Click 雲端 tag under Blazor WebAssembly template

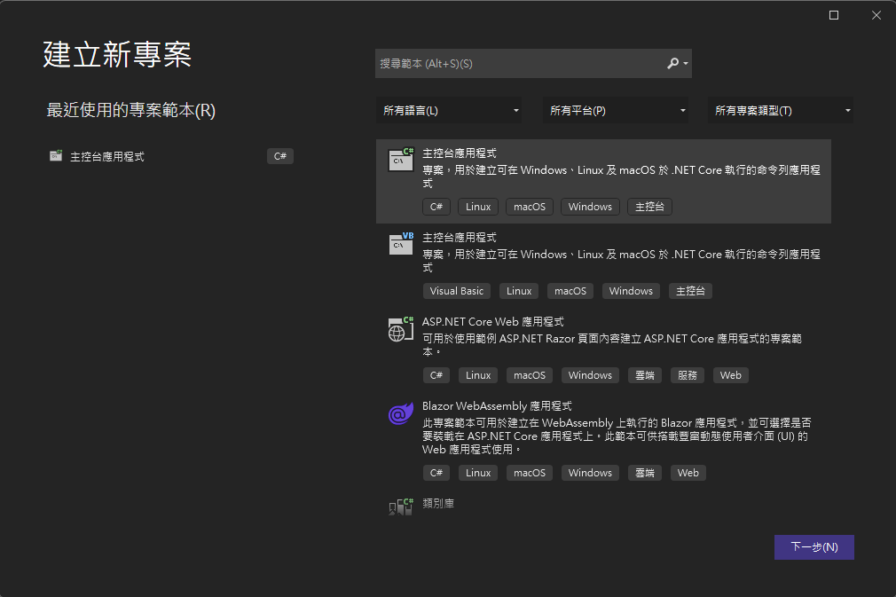tap(645, 473)
